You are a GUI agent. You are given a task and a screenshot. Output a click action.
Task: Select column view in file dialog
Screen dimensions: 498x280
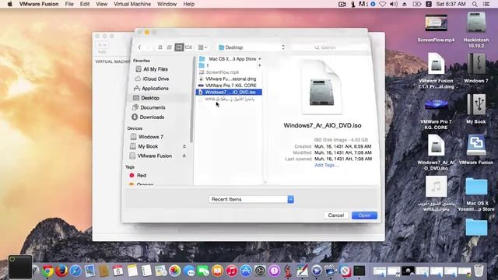click(179, 47)
